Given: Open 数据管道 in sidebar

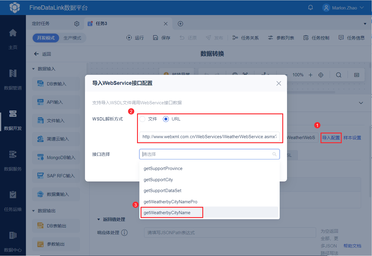Looking at the screenshot, I should click(x=13, y=79).
